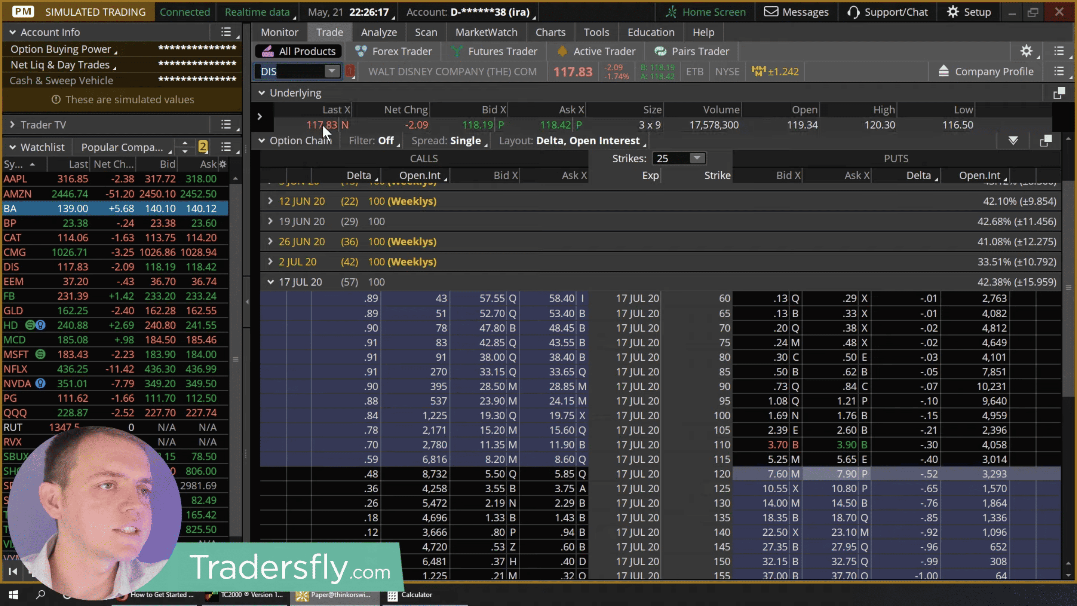Screen dimensions: 1077x606
Task: Detach the Underlying section with pop-out icon
Action: pyautogui.click(x=1059, y=93)
